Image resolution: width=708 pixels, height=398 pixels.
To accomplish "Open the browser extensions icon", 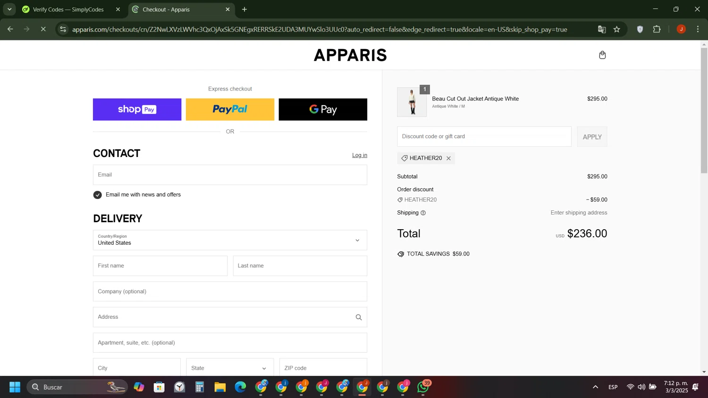I will click(x=657, y=29).
